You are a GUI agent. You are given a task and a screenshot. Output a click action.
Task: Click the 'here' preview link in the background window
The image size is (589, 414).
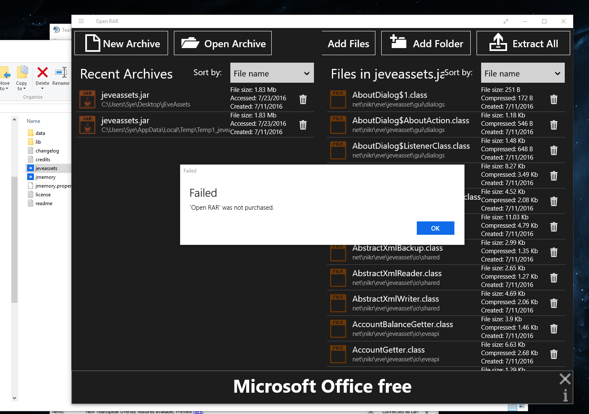pos(198,411)
